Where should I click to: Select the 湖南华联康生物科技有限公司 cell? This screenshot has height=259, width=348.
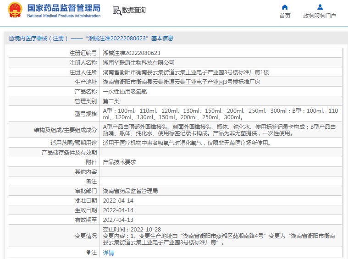pos(139,63)
